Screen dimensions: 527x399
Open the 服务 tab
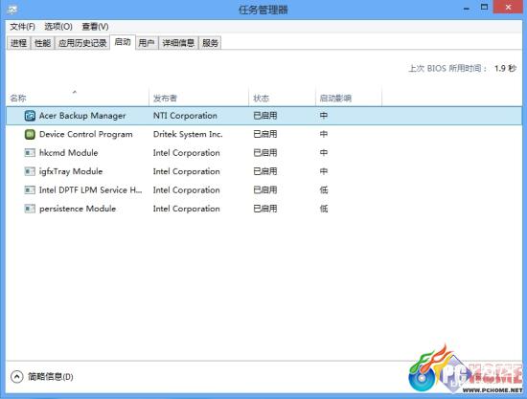[x=210, y=43]
